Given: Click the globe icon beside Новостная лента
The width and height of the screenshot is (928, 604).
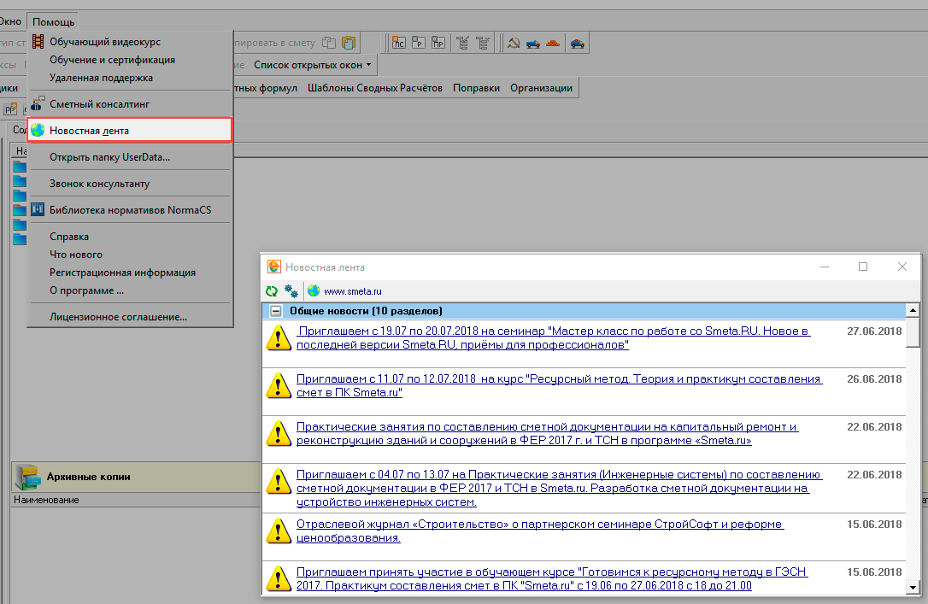Looking at the screenshot, I should pos(38,130).
